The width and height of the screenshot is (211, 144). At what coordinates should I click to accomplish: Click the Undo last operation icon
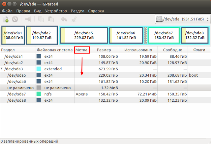click(64, 19)
